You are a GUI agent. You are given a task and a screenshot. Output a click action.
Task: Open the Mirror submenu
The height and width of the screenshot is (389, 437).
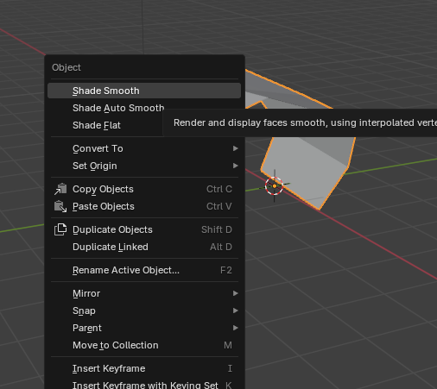click(x=144, y=293)
